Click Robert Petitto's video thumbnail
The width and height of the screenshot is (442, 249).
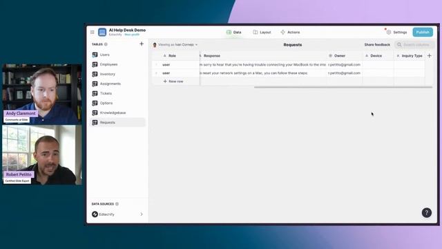click(42, 155)
